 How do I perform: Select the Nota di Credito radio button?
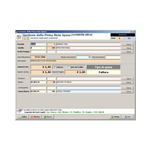pos(69,67)
